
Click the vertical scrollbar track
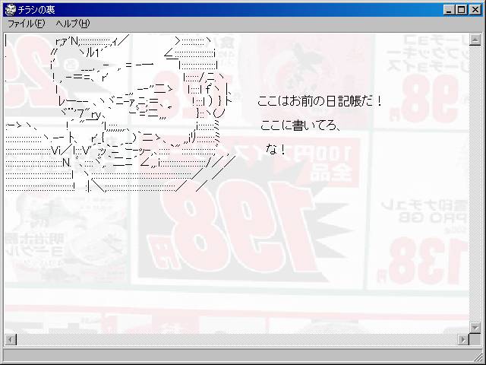click(x=475, y=184)
